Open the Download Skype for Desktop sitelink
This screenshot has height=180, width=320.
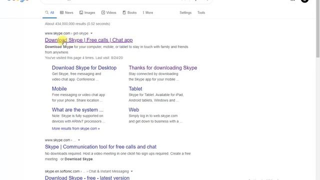(84, 68)
